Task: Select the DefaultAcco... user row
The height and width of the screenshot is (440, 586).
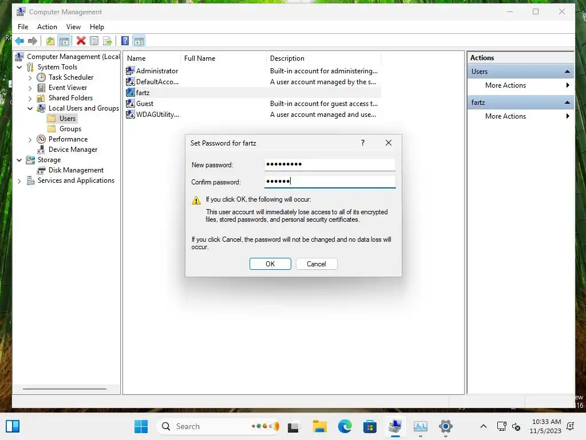Action: click(253, 81)
